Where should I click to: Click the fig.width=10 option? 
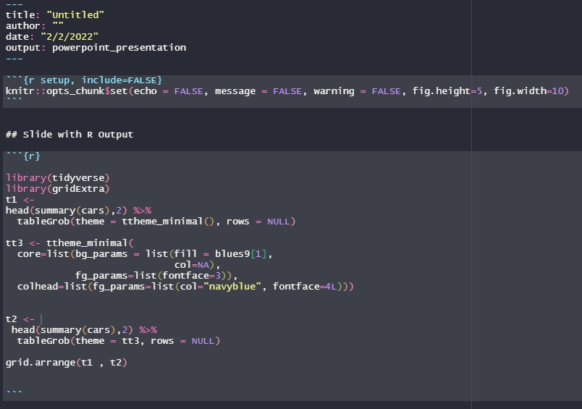[529, 91]
